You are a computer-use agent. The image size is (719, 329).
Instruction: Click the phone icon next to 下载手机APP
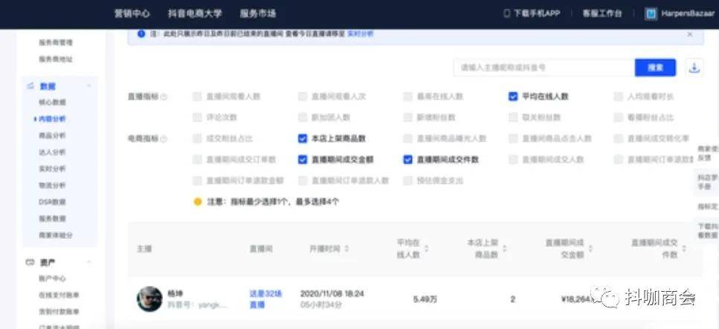pyautogui.click(x=506, y=13)
